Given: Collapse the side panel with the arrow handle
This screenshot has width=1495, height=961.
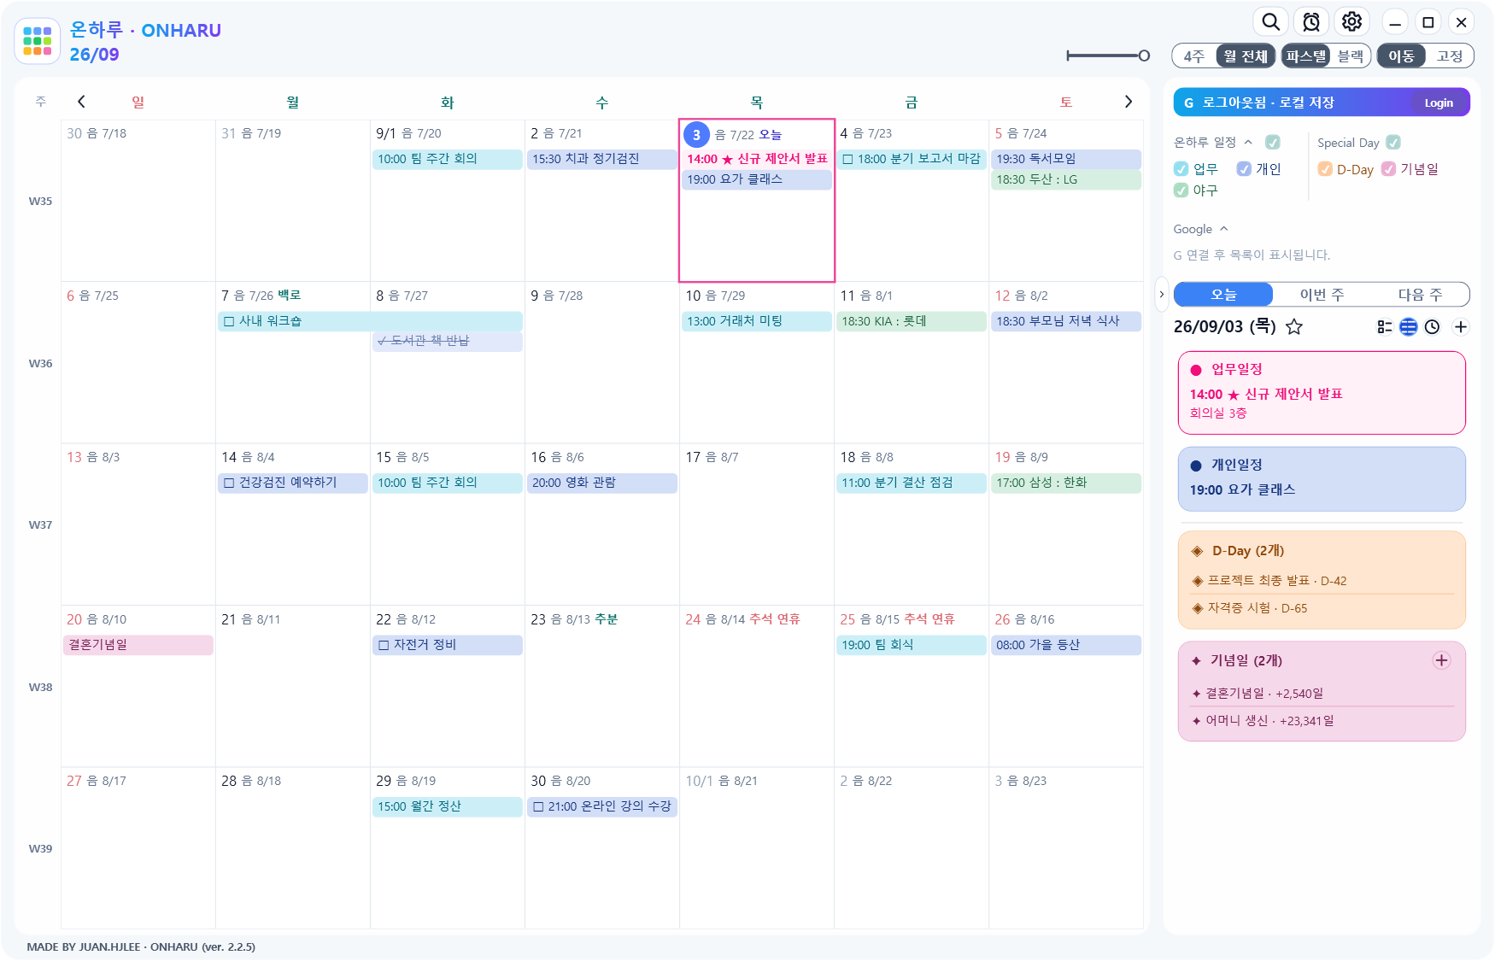Looking at the screenshot, I should point(1161,295).
